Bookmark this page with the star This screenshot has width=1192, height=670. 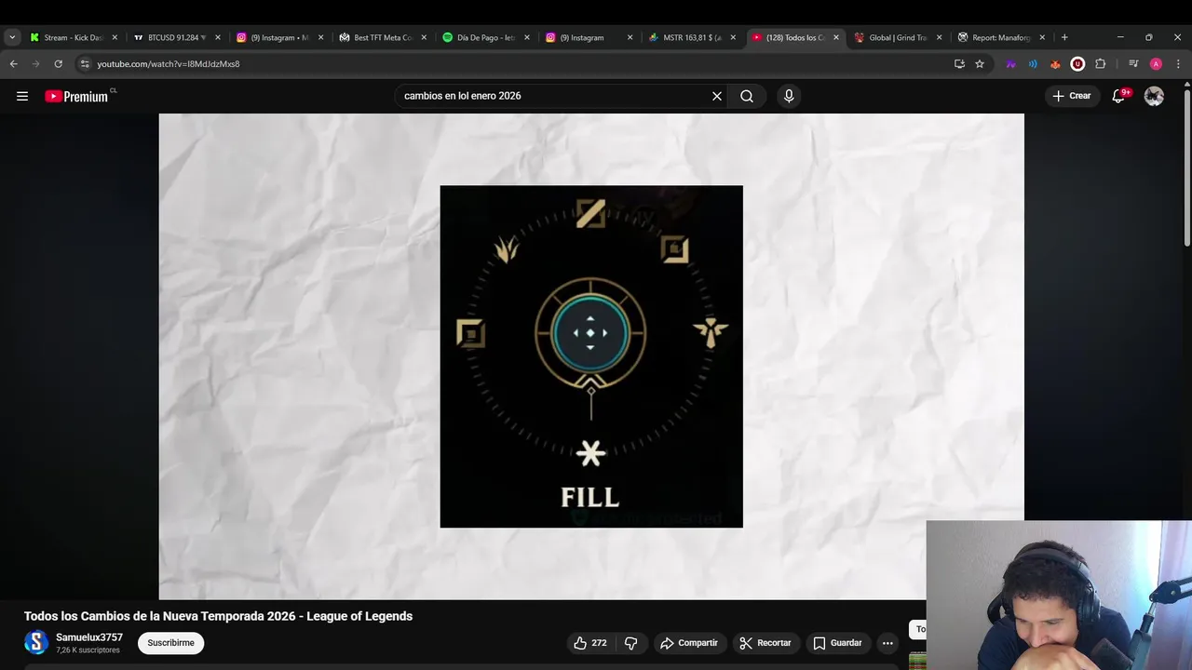tap(980, 64)
